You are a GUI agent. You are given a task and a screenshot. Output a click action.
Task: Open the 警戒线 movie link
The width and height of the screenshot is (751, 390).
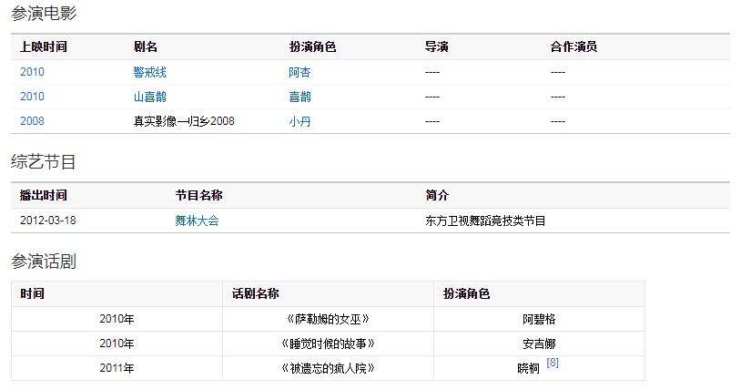[x=149, y=72]
